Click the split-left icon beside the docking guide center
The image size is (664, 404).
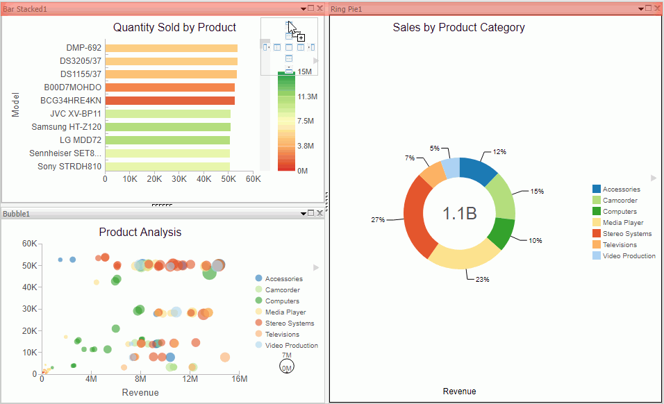tap(277, 47)
